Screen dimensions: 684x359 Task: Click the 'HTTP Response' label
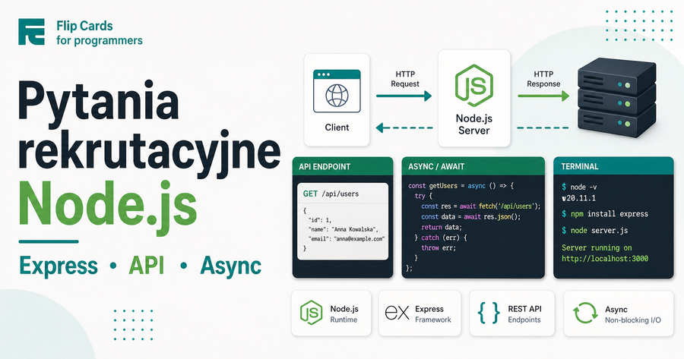(x=543, y=79)
